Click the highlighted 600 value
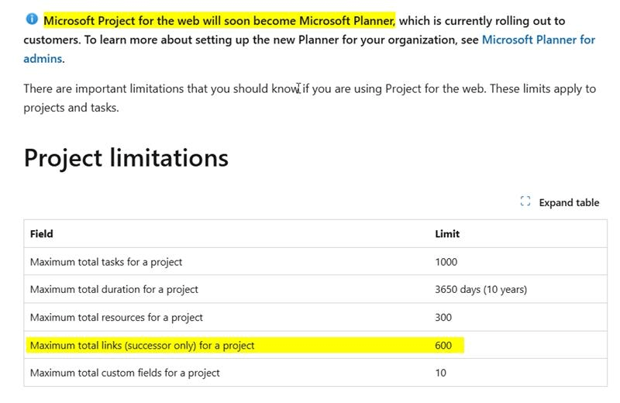This screenshot has height=403, width=620. click(443, 345)
